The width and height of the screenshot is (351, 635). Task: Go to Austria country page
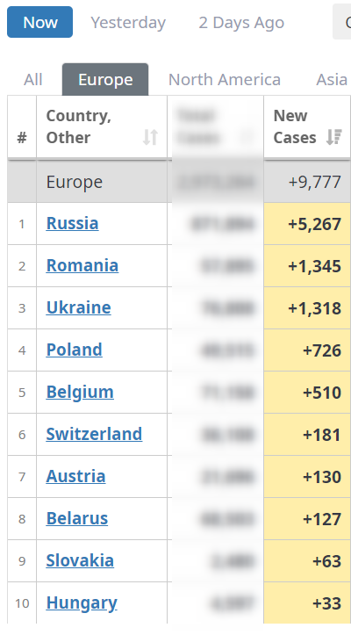75,476
